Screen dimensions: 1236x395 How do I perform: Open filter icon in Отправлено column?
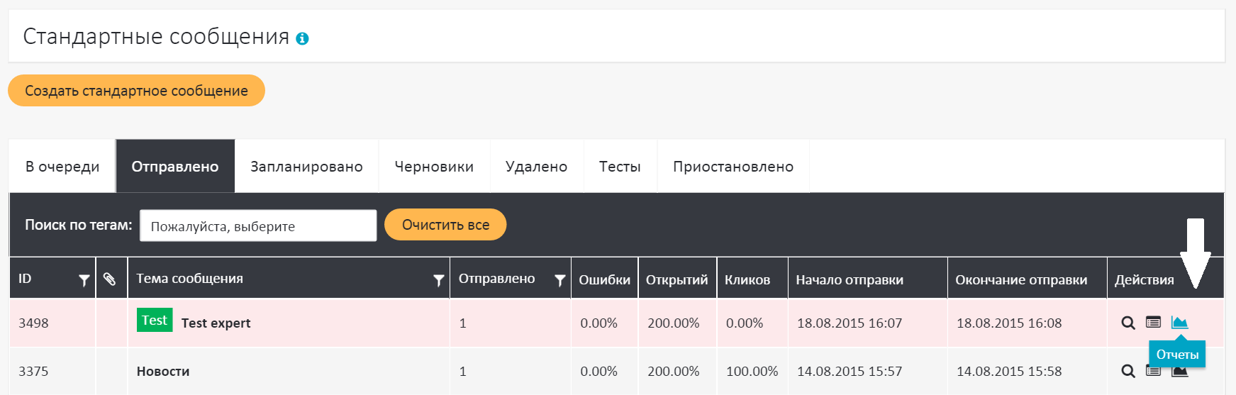(559, 281)
